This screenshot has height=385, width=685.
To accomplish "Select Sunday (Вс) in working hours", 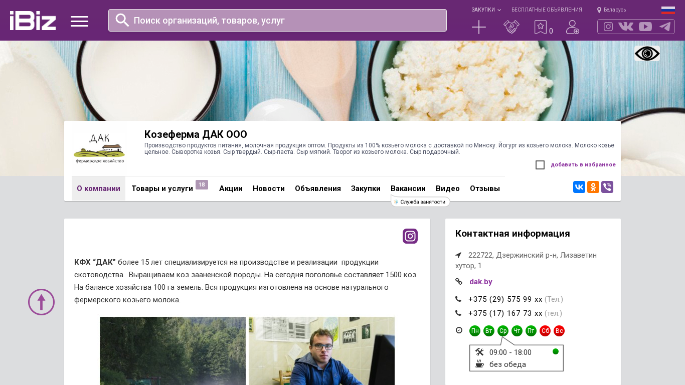I will pos(559,331).
